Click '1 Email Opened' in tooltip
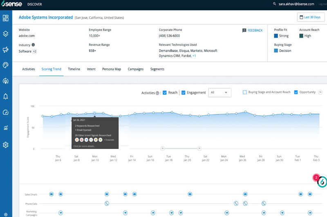Viewport: 327px width, 217px height. [83, 130]
